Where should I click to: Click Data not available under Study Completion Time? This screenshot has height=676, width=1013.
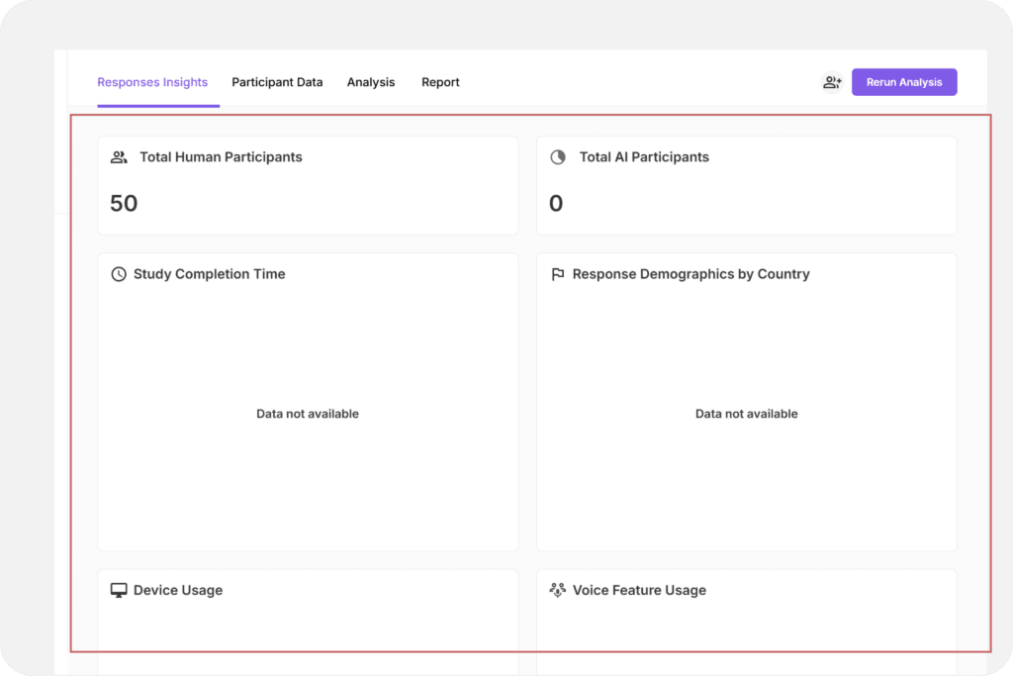308,414
